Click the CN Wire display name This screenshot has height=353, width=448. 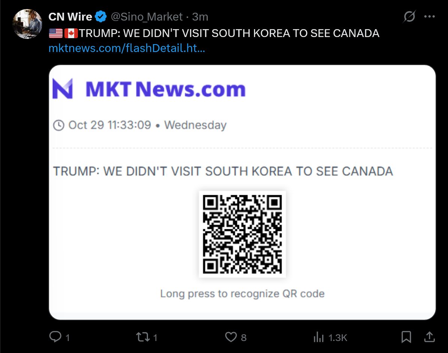coord(70,16)
